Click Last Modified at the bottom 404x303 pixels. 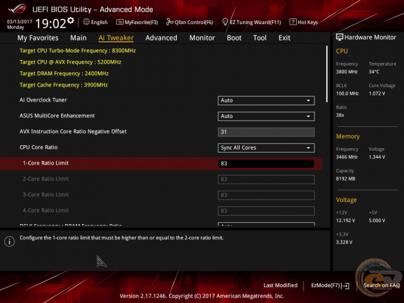[x=280, y=285]
